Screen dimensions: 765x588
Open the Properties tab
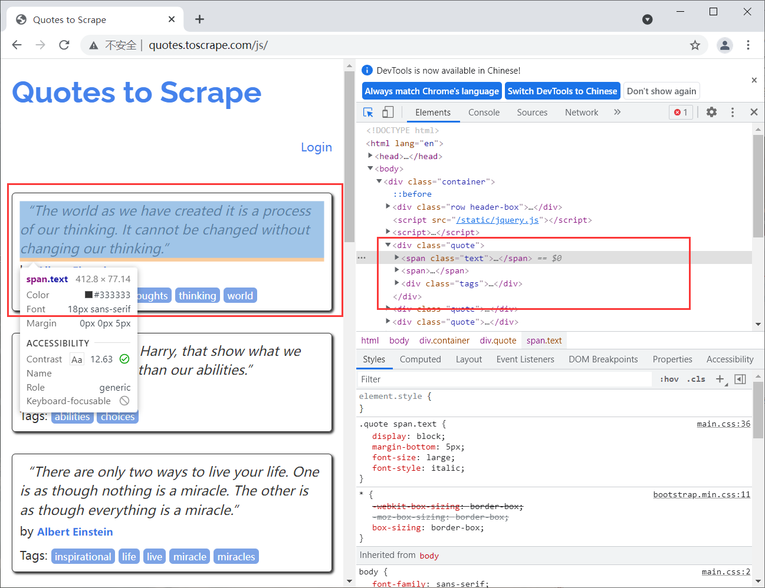pos(672,359)
